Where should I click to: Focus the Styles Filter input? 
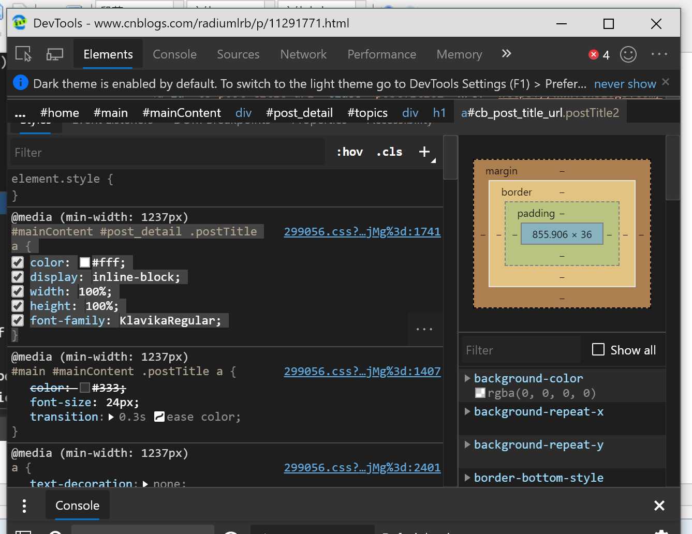167,153
